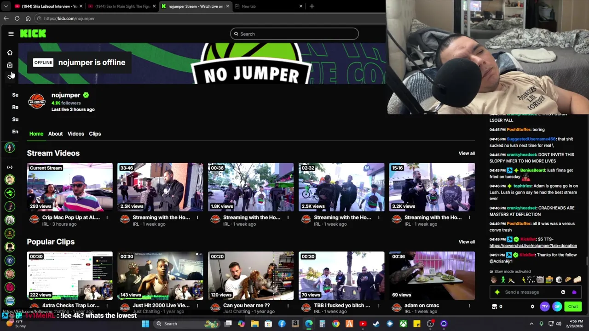The height and width of the screenshot is (331, 589).
Task: Insert the cat emote from quick emotes
Action: click(x=540, y=280)
